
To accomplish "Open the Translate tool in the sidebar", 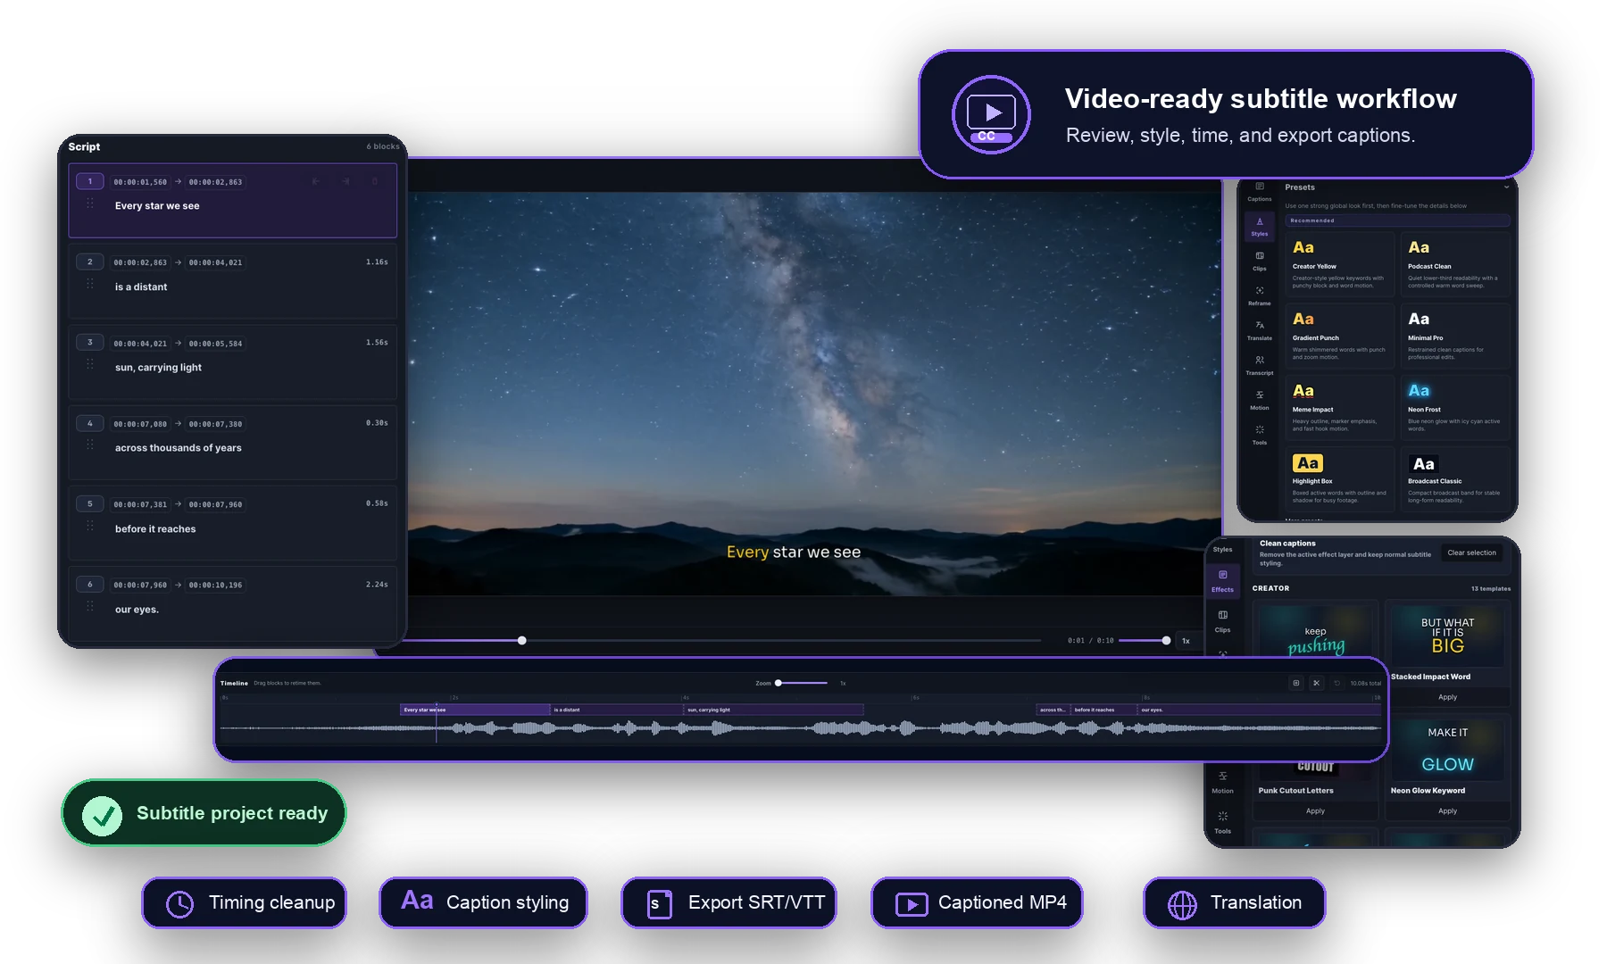I will tap(1259, 330).
